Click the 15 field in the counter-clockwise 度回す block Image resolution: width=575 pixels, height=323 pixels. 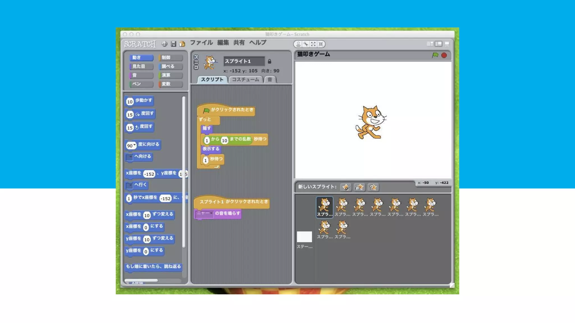pos(130,128)
